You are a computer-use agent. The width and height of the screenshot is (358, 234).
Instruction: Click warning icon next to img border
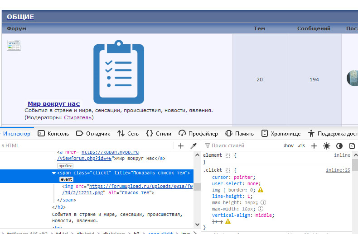[261, 190]
